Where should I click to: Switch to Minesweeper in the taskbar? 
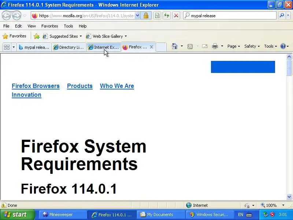coord(63,214)
